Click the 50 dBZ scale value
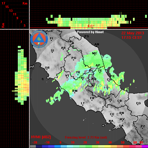 [123, 142]
